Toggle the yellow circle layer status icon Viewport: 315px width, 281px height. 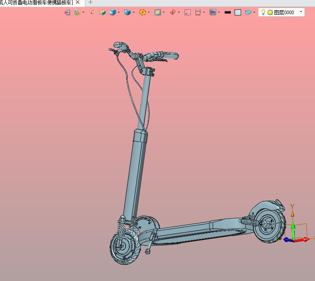(x=270, y=13)
